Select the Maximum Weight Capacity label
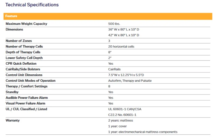217x139 pixels. pos(26,24)
